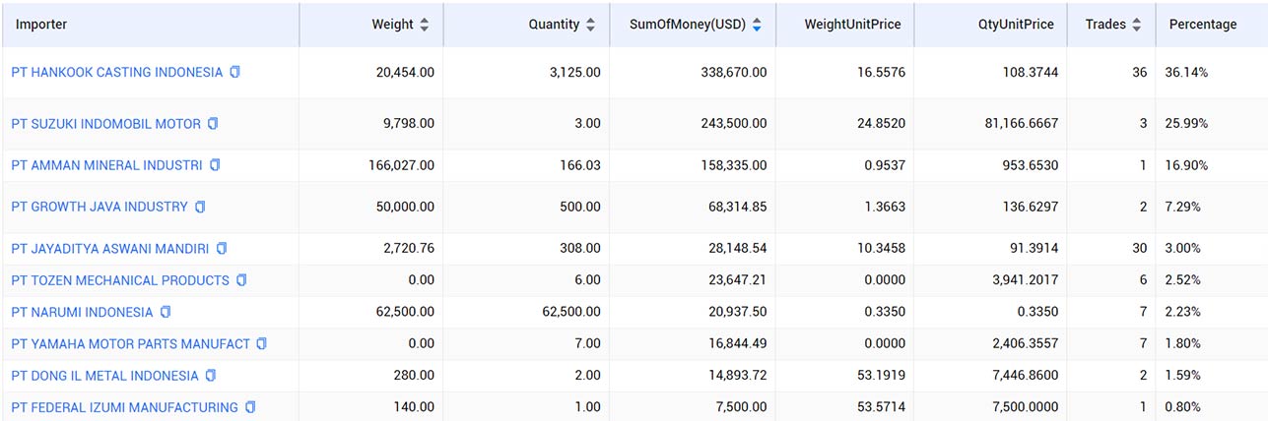1268x421 pixels.
Task: Sort table by SumOfMoney(USD) arrows
Action: (x=757, y=25)
